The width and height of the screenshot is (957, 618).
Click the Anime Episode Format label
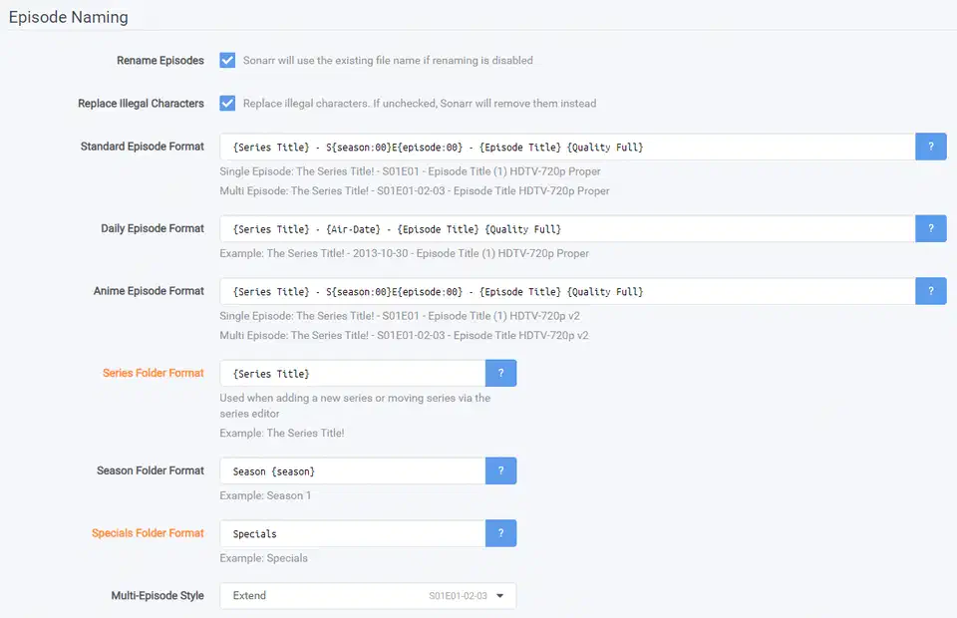(149, 291)
